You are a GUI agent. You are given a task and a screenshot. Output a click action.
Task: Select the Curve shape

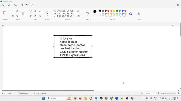[57, 11]
